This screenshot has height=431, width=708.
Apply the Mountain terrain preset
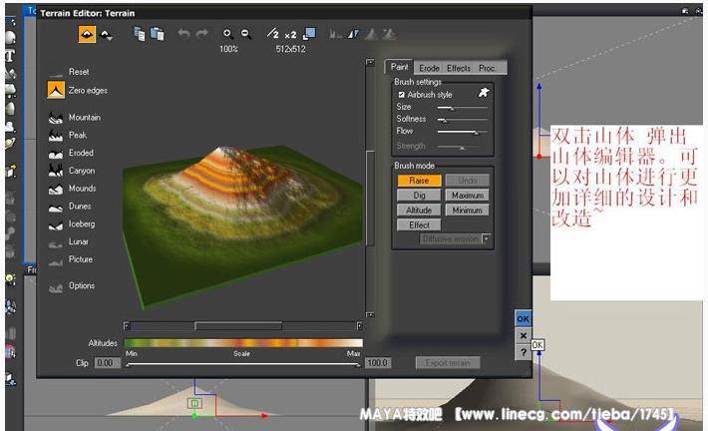tap(57, 118)
